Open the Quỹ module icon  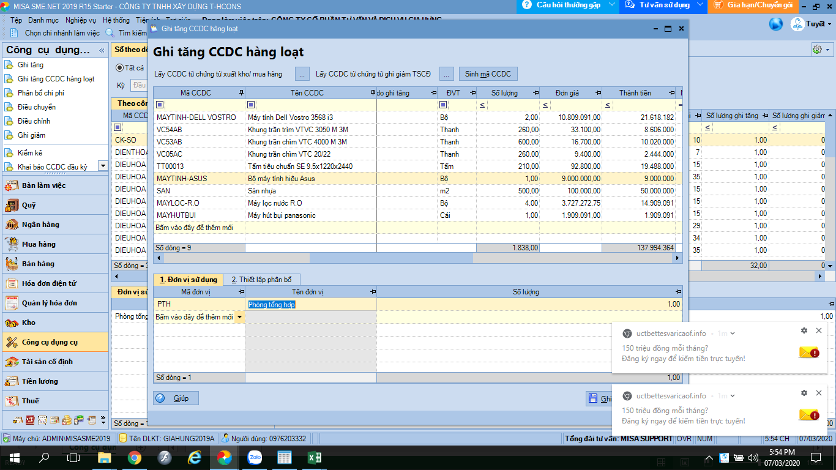[x=12, y=205]
